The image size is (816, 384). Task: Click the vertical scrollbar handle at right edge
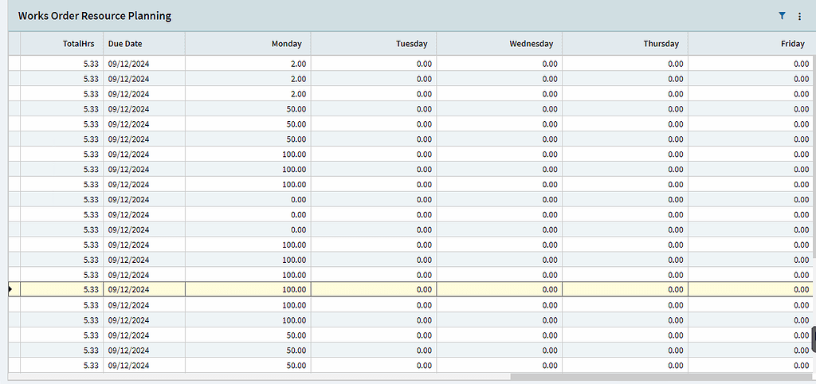click(x=814, y=340)
